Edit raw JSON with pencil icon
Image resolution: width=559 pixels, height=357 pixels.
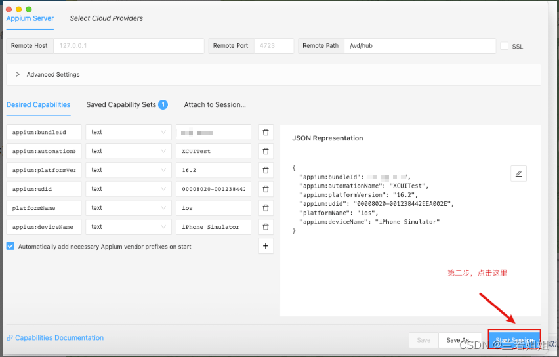pyautogui.click(x=518, y=174)
